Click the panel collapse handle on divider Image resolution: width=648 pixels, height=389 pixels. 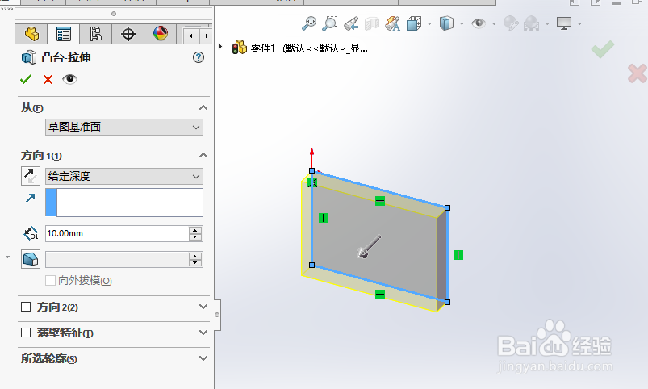pyautogui.click(x=217, y=315)
